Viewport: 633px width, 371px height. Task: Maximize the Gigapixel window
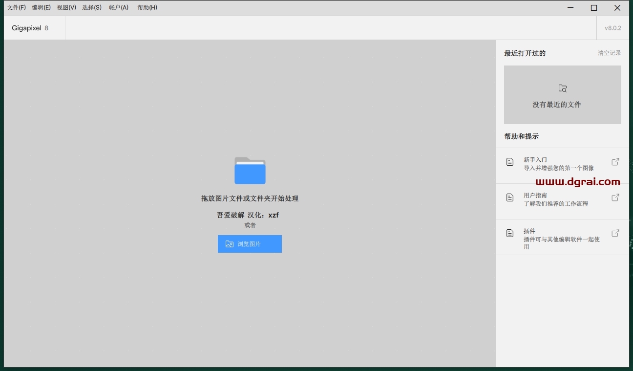coord(594,8)
